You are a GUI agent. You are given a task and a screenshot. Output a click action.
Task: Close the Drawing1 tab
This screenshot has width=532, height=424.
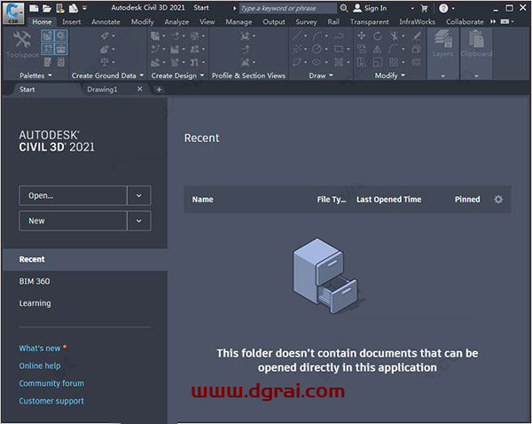point(140,90)
